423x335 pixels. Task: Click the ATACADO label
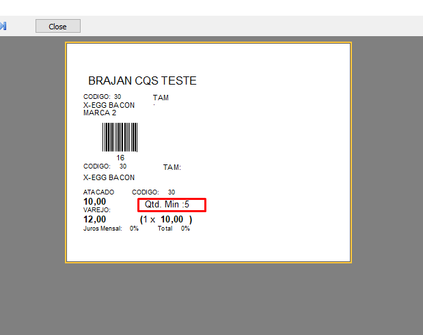click(x=98, y=192)
